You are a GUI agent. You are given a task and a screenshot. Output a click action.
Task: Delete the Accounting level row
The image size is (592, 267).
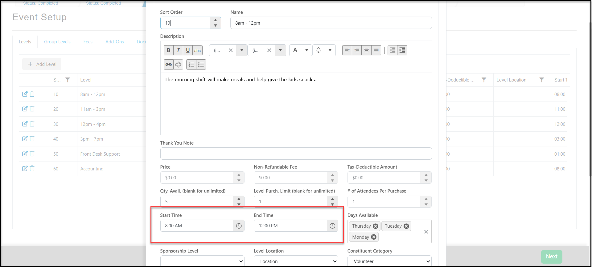pyautogui.click(x=32, y=168)
